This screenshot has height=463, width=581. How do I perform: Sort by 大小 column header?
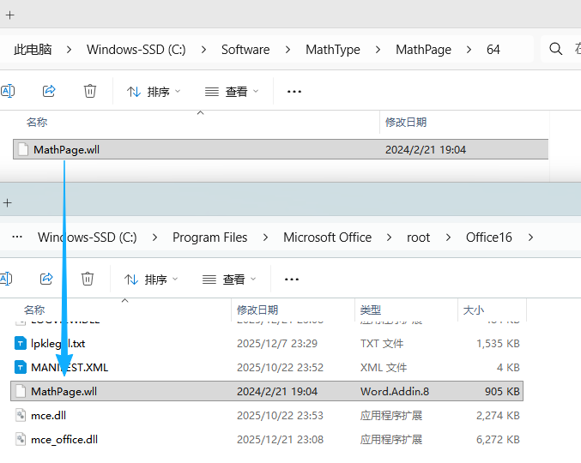(x=474, y=310)
